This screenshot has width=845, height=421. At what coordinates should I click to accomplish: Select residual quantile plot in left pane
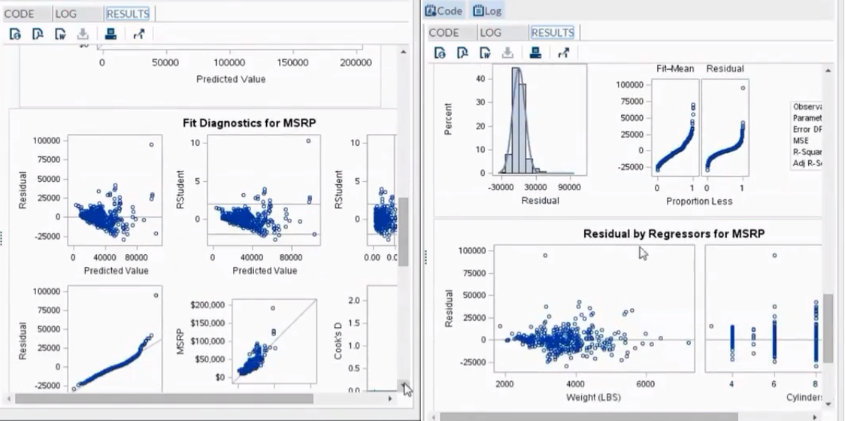[x=115, y=338]
